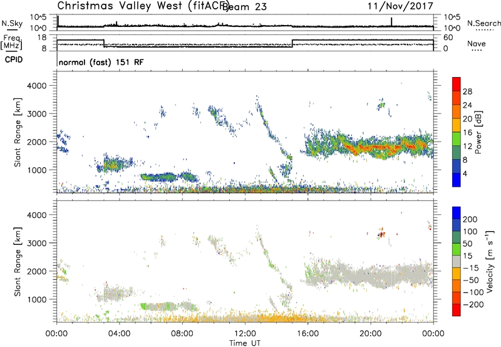This screenshot has width=501, height=347.
Task: Click the frequency step-up at 15:00
Action: 292,43
